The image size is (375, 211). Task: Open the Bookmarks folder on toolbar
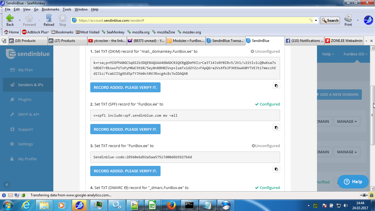pyautogui.click(x=62, y=32)
